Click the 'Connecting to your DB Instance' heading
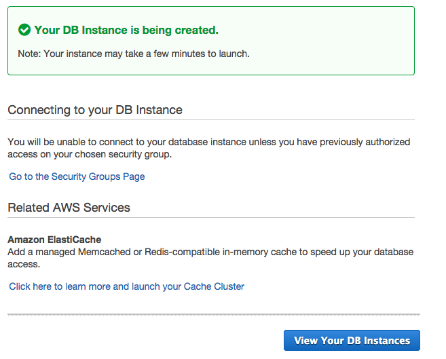446x359 pixels. click(x=95, y=110)
